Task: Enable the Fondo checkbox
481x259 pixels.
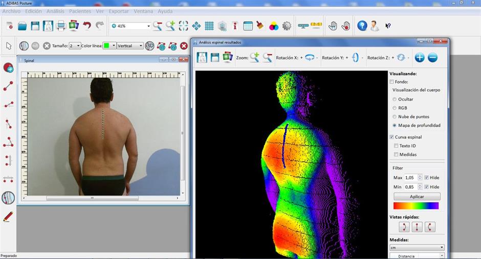Action: pyautogui.click(x=392, y=82)
